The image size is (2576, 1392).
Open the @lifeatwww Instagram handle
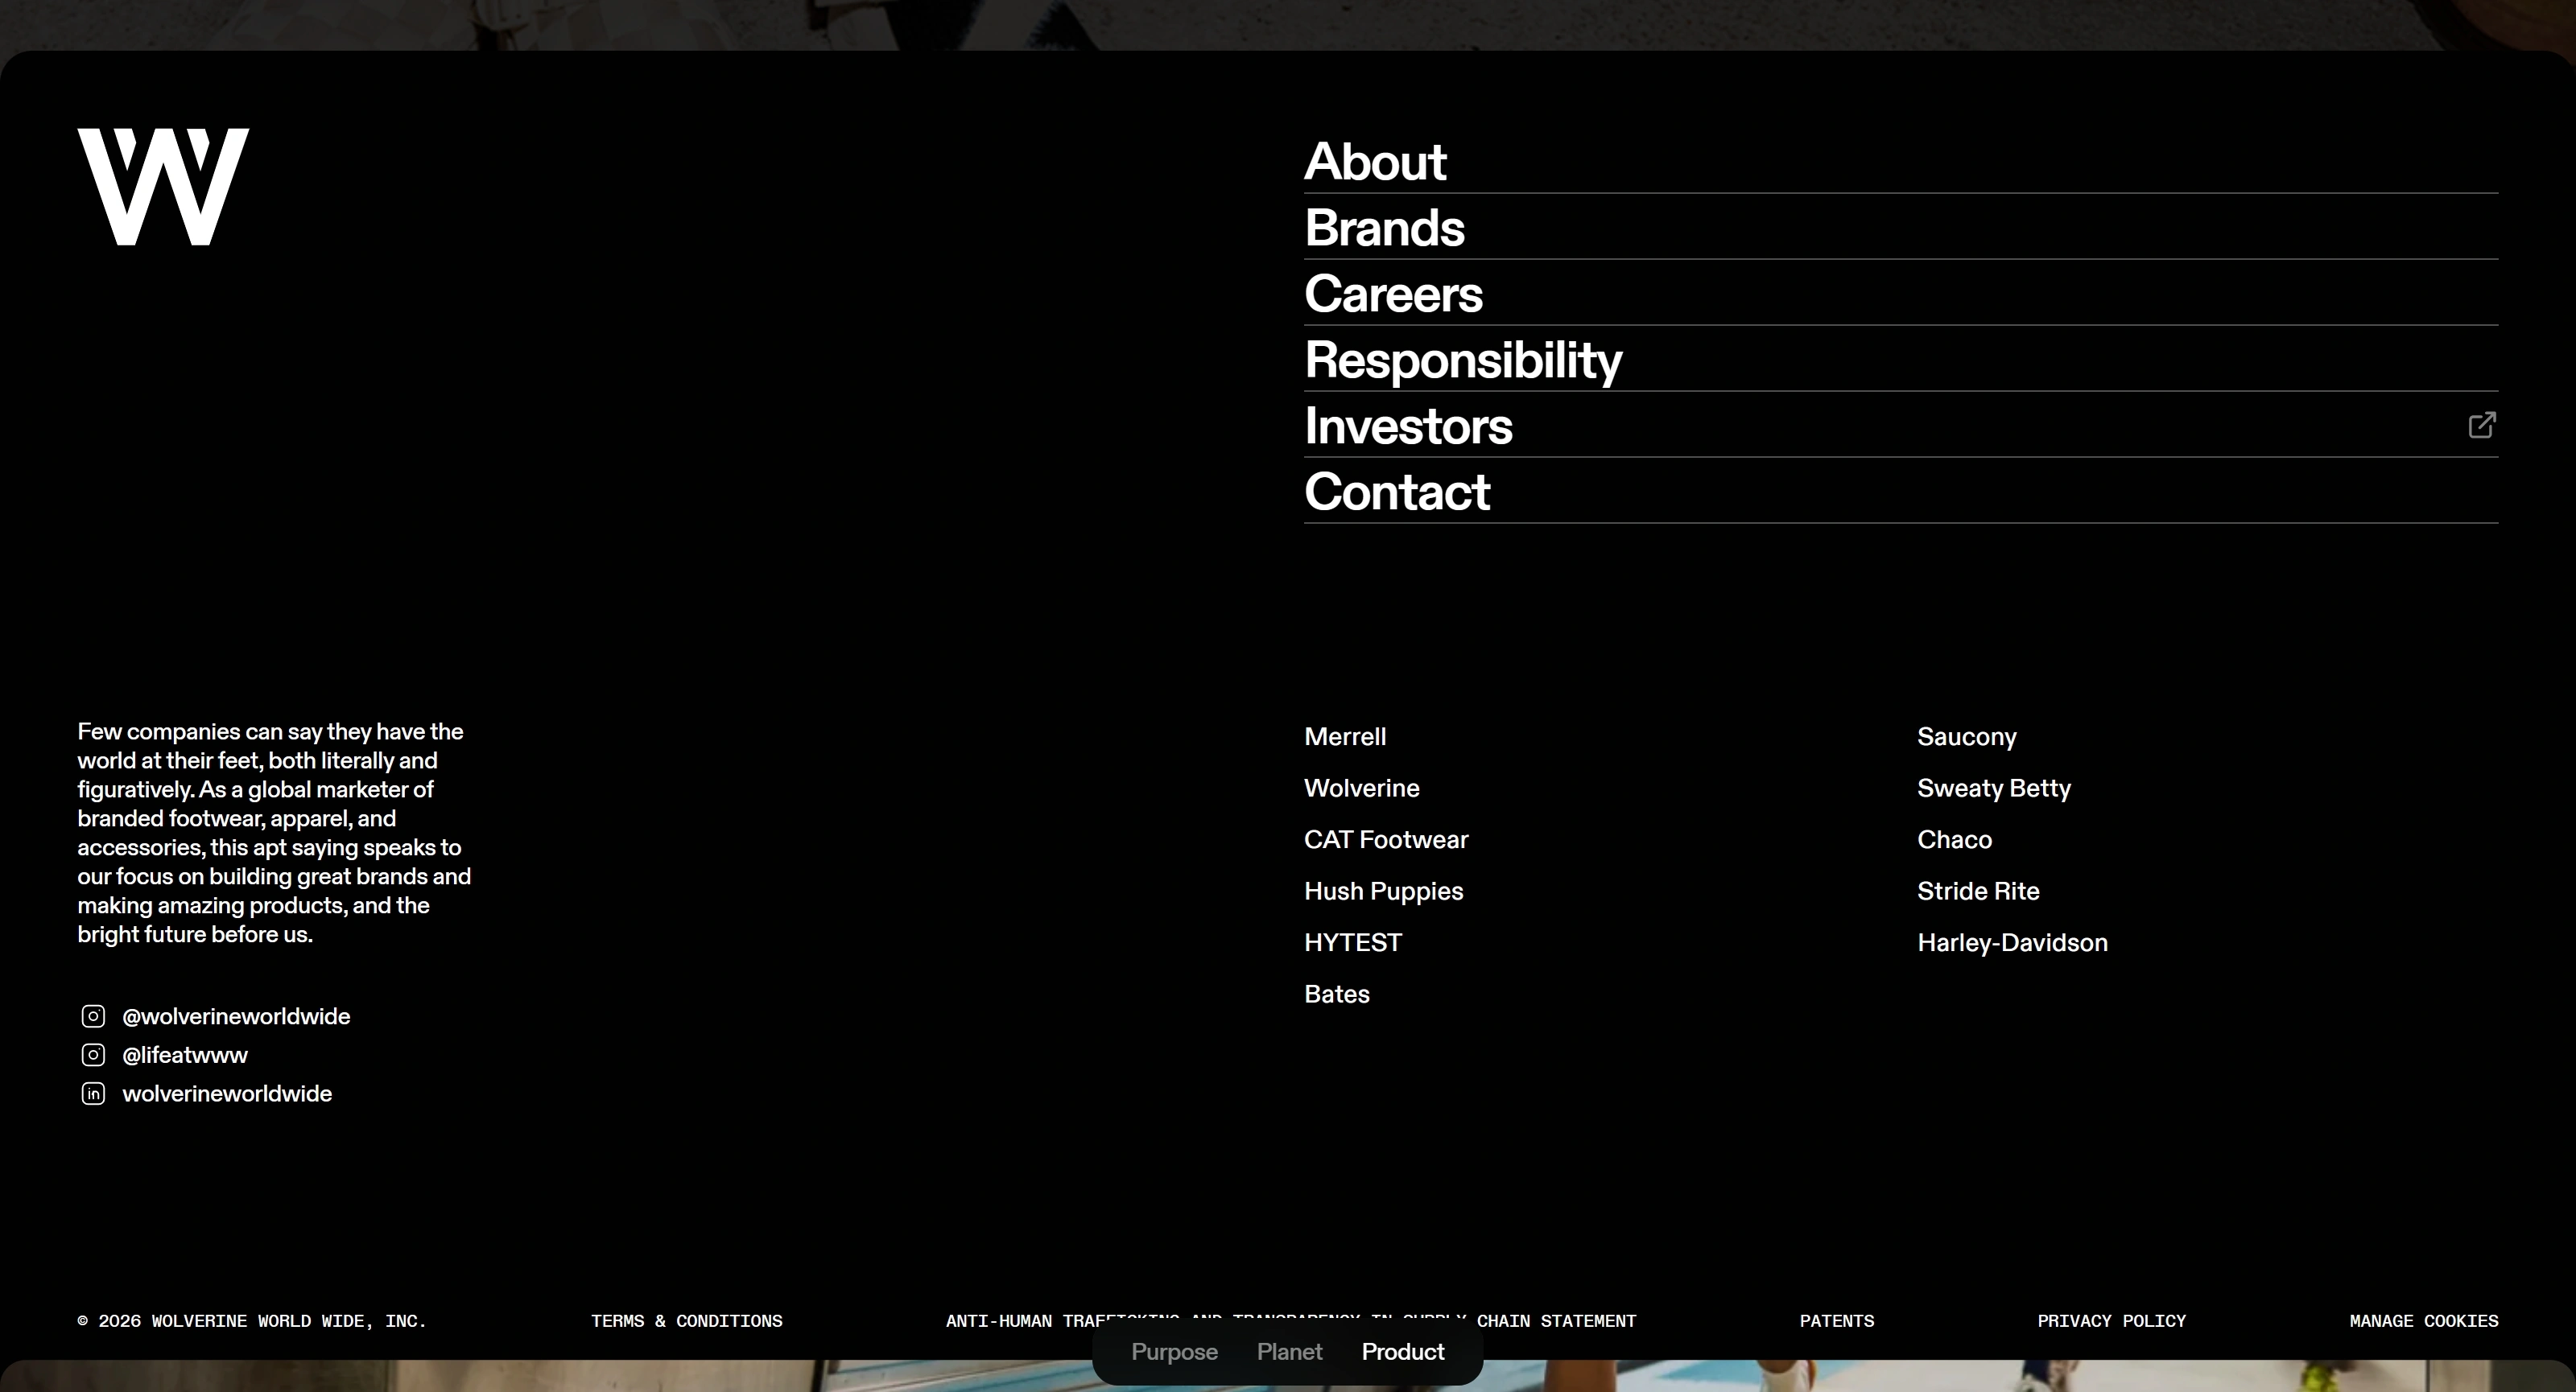point(185,1055)
